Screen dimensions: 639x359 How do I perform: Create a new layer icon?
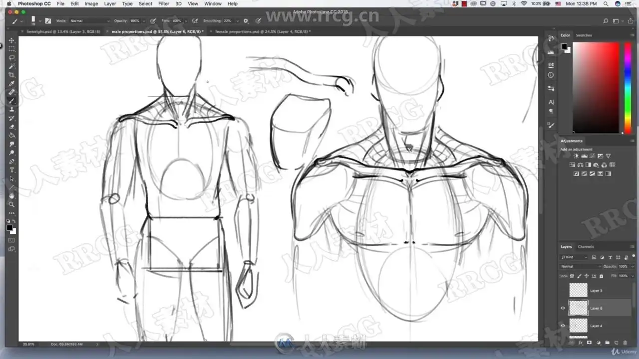point(616,343)
